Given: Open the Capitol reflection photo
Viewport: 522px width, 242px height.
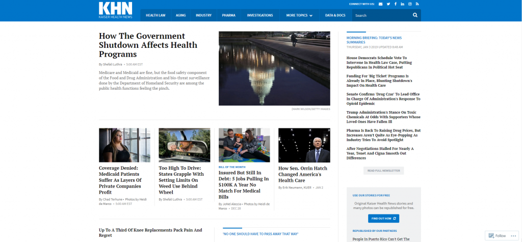Looking at the screenshot, I should point(274,68).
